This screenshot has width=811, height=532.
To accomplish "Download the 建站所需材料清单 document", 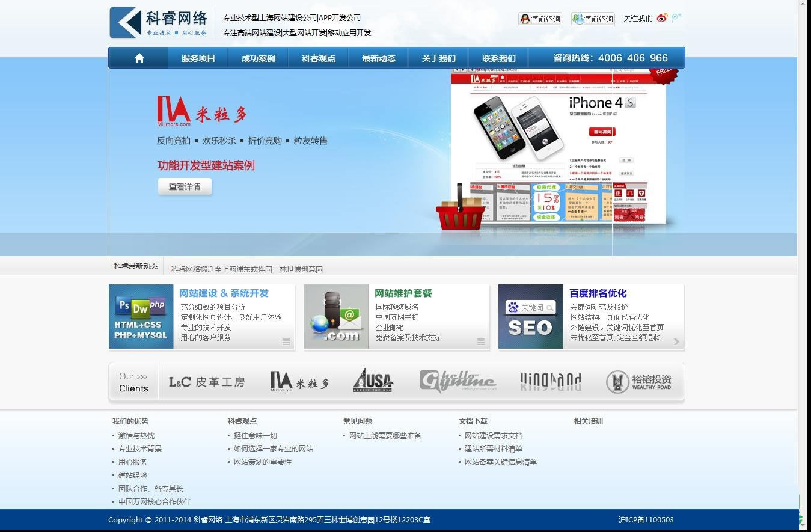I will [x=494, y=448].
